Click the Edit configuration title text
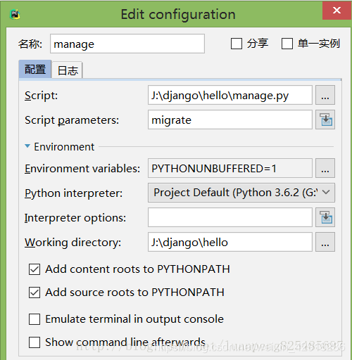 pos(178,15)
